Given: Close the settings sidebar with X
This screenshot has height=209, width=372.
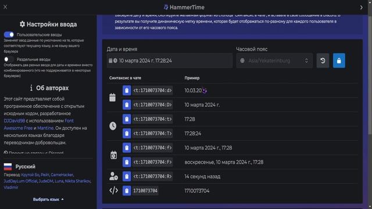Looking at the screenshot, I should tap(5, 7).
